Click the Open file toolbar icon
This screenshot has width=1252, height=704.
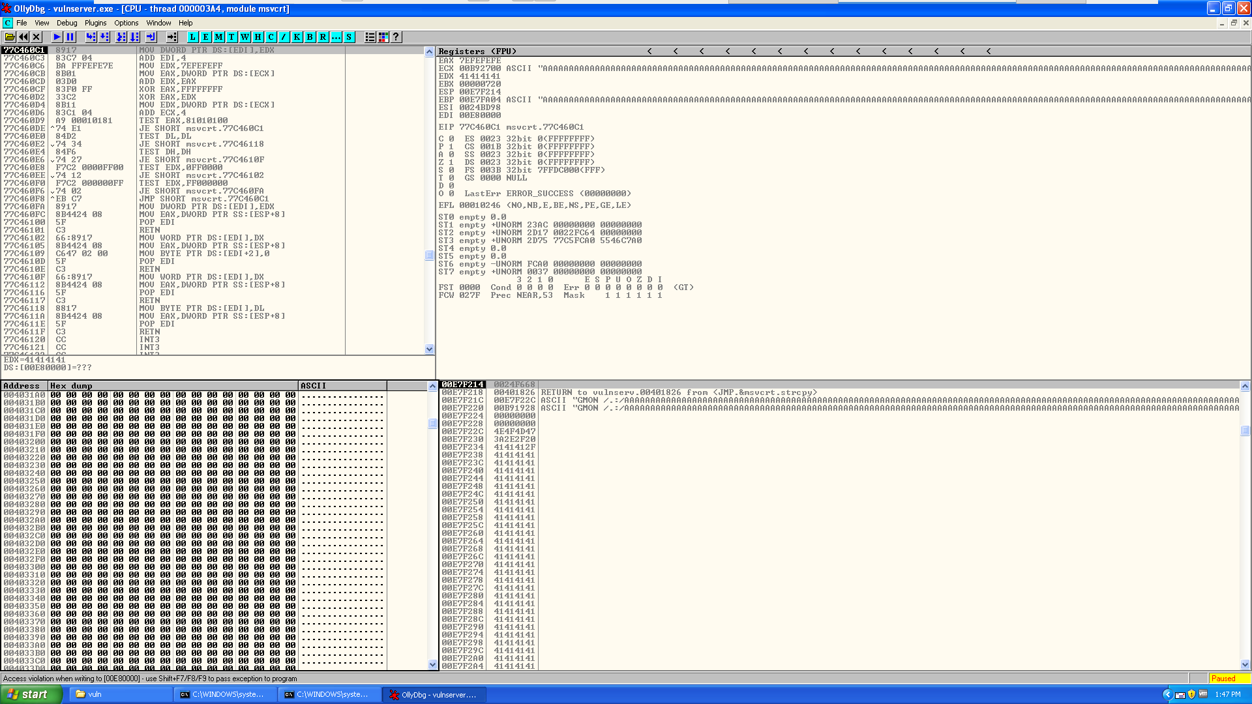(x=10, y=37)
